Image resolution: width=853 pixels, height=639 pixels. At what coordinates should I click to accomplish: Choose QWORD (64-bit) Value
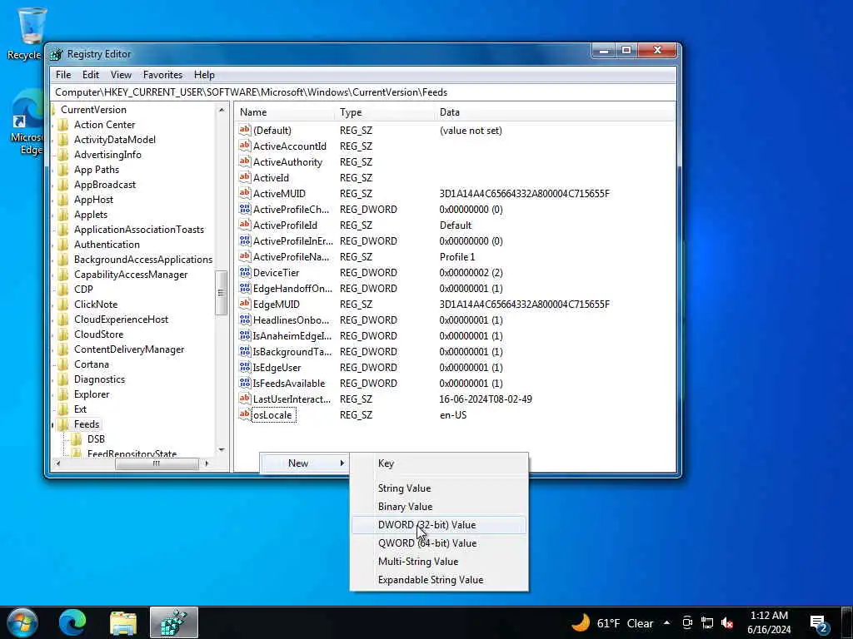click(438, 542)
